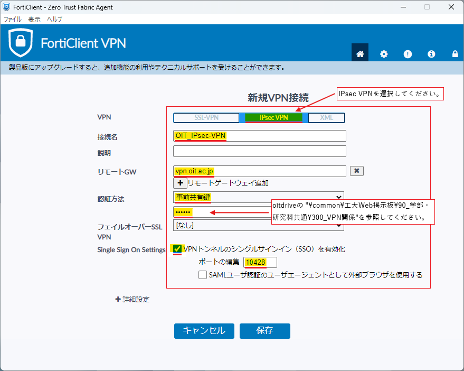Click the exclamation notification icon
The image size is (464, 371).
pos(408,54)
